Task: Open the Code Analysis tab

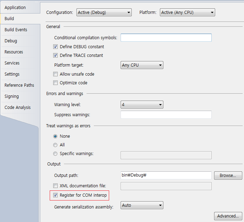Action: click(x=20, y=108)
